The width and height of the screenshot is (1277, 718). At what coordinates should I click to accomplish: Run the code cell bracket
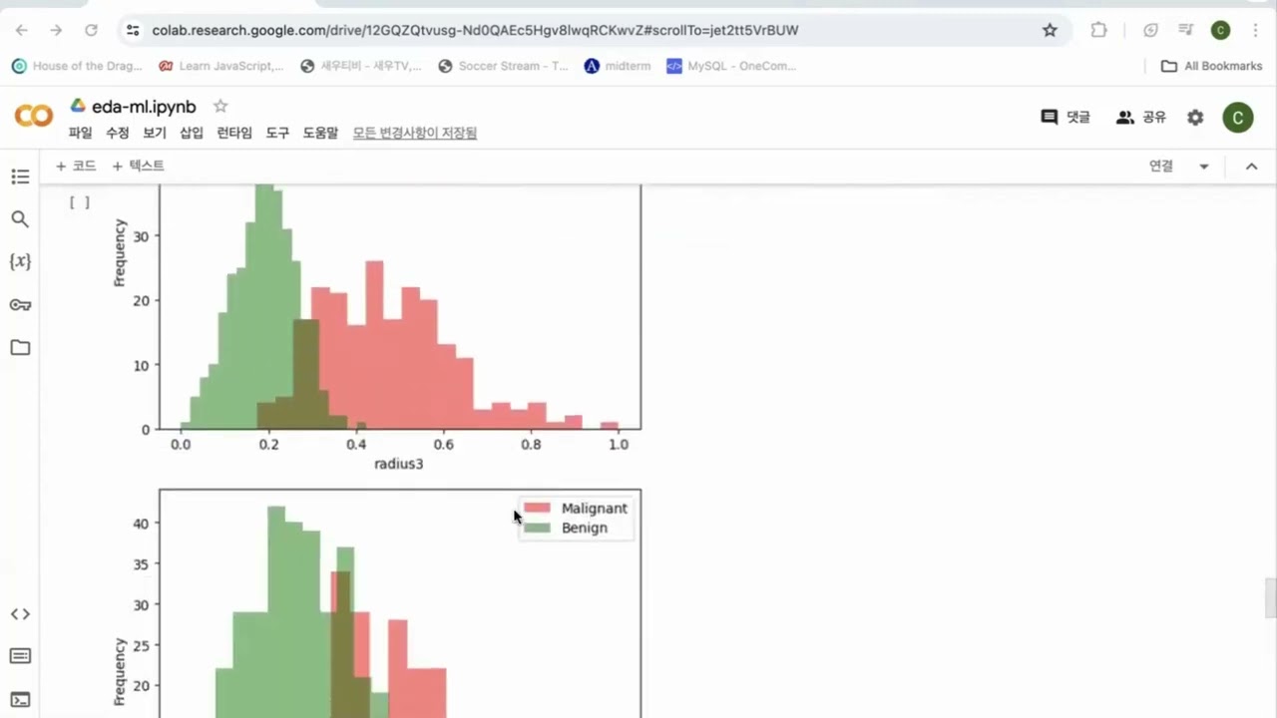80,202
